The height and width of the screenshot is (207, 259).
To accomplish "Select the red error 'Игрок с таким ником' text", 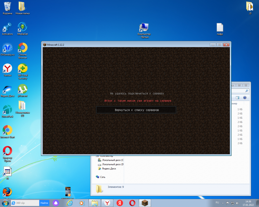I will tap(138, 101).
